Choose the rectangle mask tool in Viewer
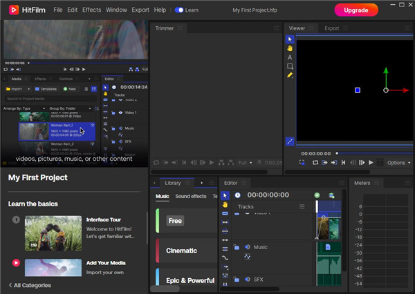Image resolution: width=415 pixels, height=294 pixels. coord(290,66)
